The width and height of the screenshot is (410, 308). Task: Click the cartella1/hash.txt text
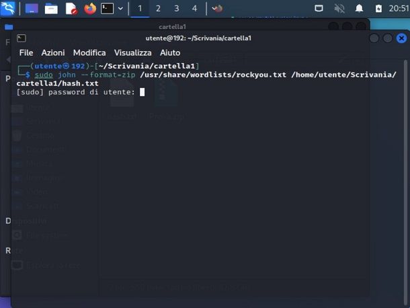pyautogui.click(x=58, y=83)
